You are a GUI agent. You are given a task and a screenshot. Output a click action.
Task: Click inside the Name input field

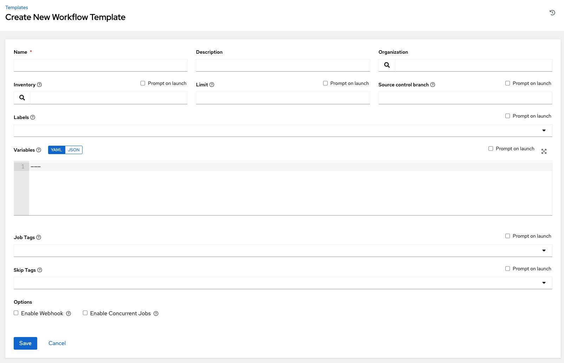point(100,65)
